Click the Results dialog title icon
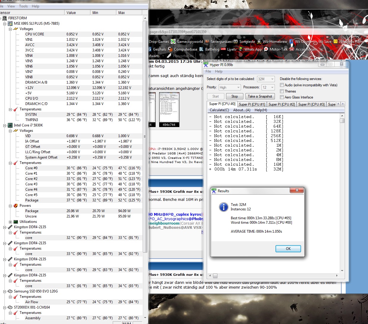368x324 pixels. pyautogui.click(x=214, y=191)
